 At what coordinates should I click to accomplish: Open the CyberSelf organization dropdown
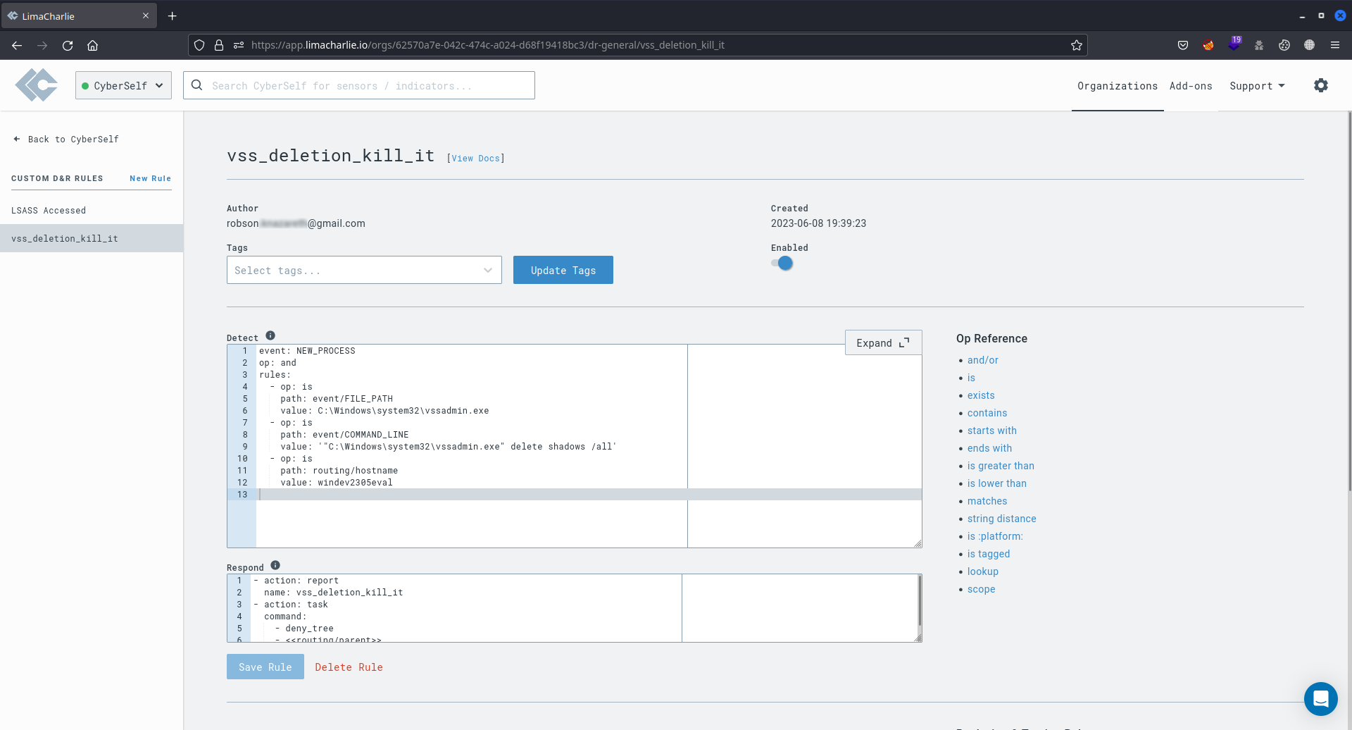123,85
